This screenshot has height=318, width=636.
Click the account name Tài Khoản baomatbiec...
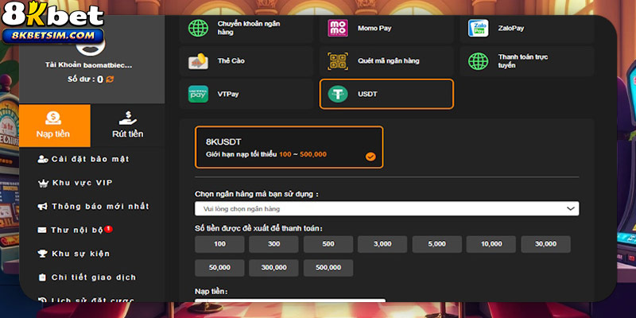(x=89, y=65)
